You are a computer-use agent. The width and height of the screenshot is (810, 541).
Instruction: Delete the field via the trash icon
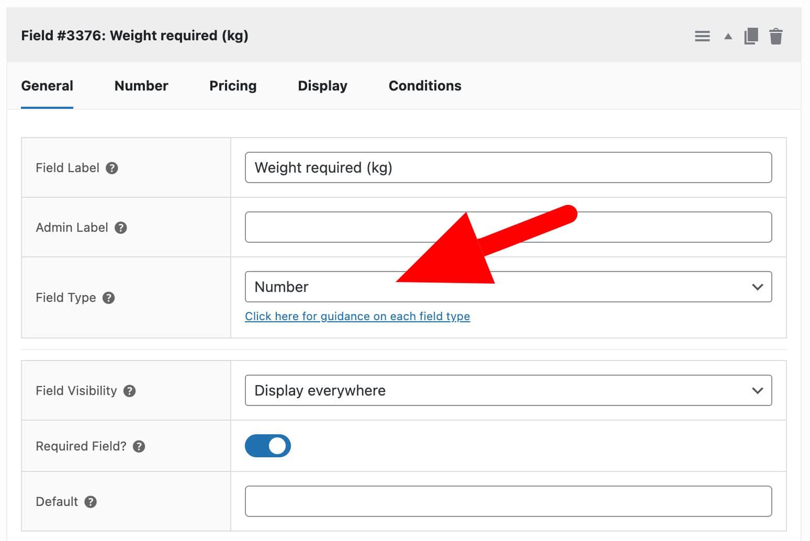777,36
